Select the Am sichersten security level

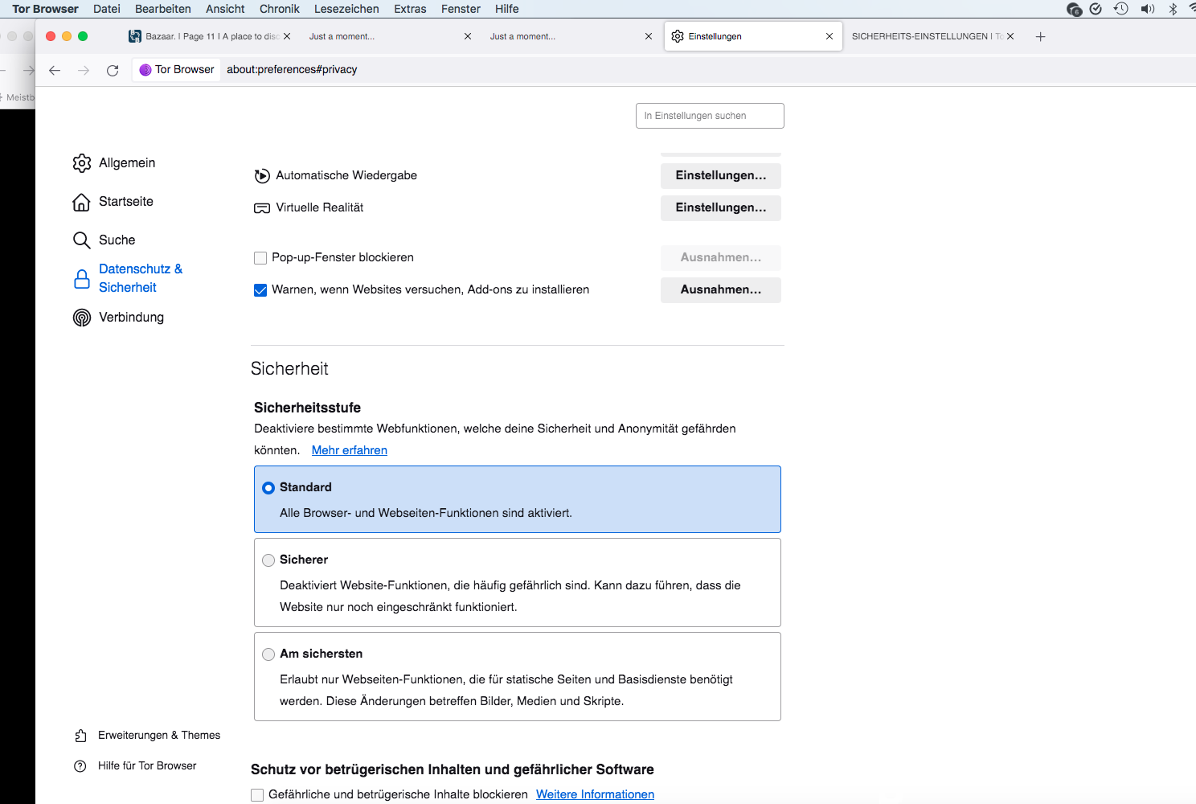[x=268, y=654]
